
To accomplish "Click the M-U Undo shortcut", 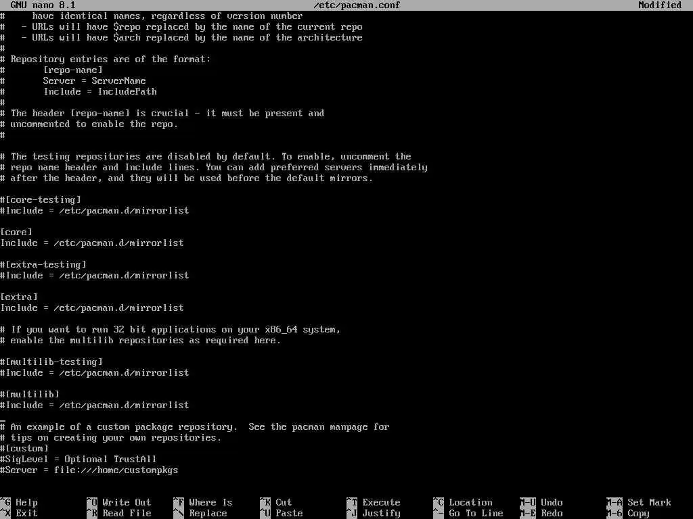I will point(541,502).
